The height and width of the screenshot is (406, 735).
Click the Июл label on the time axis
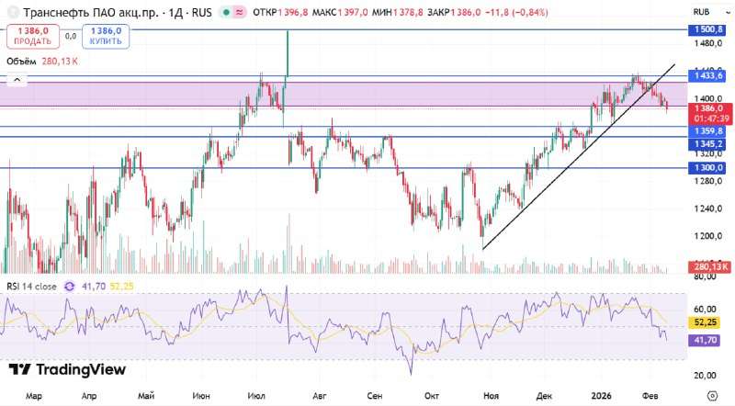(256, 396)
